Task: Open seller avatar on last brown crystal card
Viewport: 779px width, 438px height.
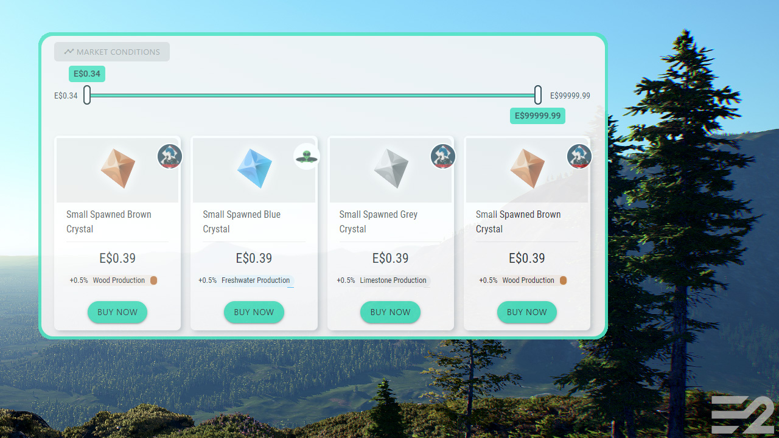Action: pos(579,156)
